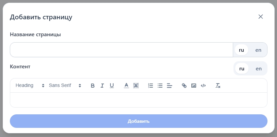Open the text color picker
The width and height of the screenshot is (277, 137).
126,86
